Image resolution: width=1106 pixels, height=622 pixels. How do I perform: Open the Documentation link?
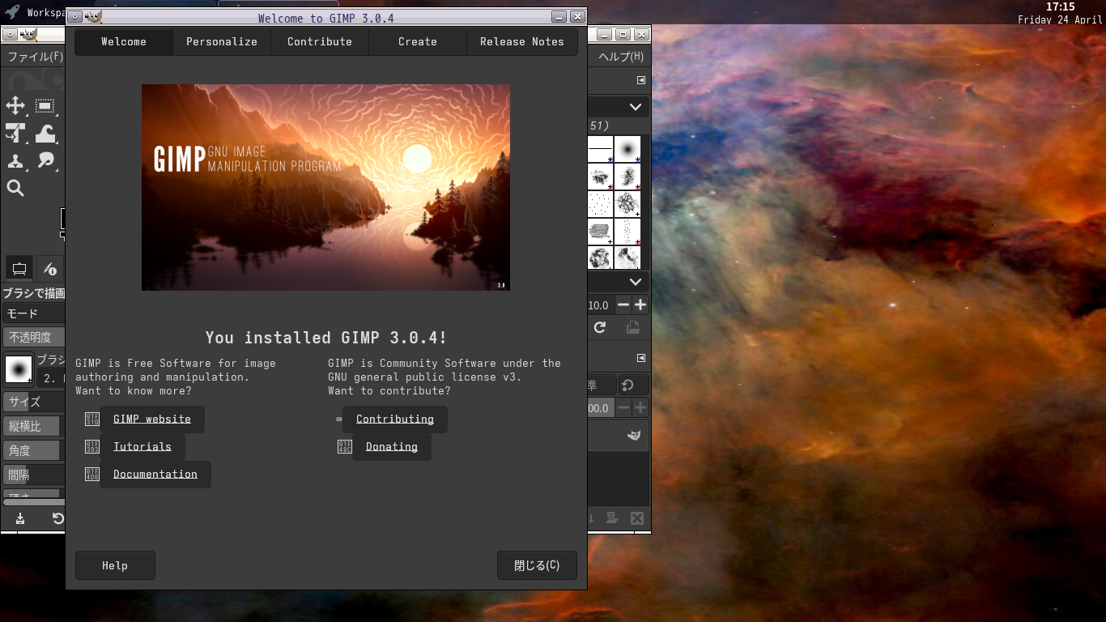[x=155, y=475]
